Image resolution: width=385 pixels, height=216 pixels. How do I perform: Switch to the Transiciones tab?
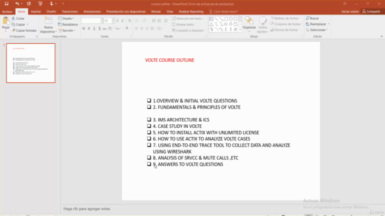click(x=70, y=11)
